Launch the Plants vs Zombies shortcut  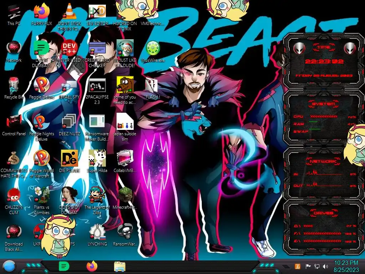(41, 201)
